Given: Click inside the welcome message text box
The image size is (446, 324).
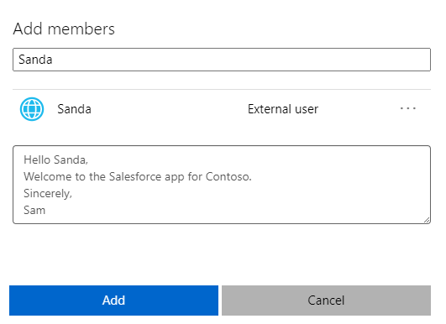Looking at the screenshot, I should pyautogui.click(x=222, y=185).
